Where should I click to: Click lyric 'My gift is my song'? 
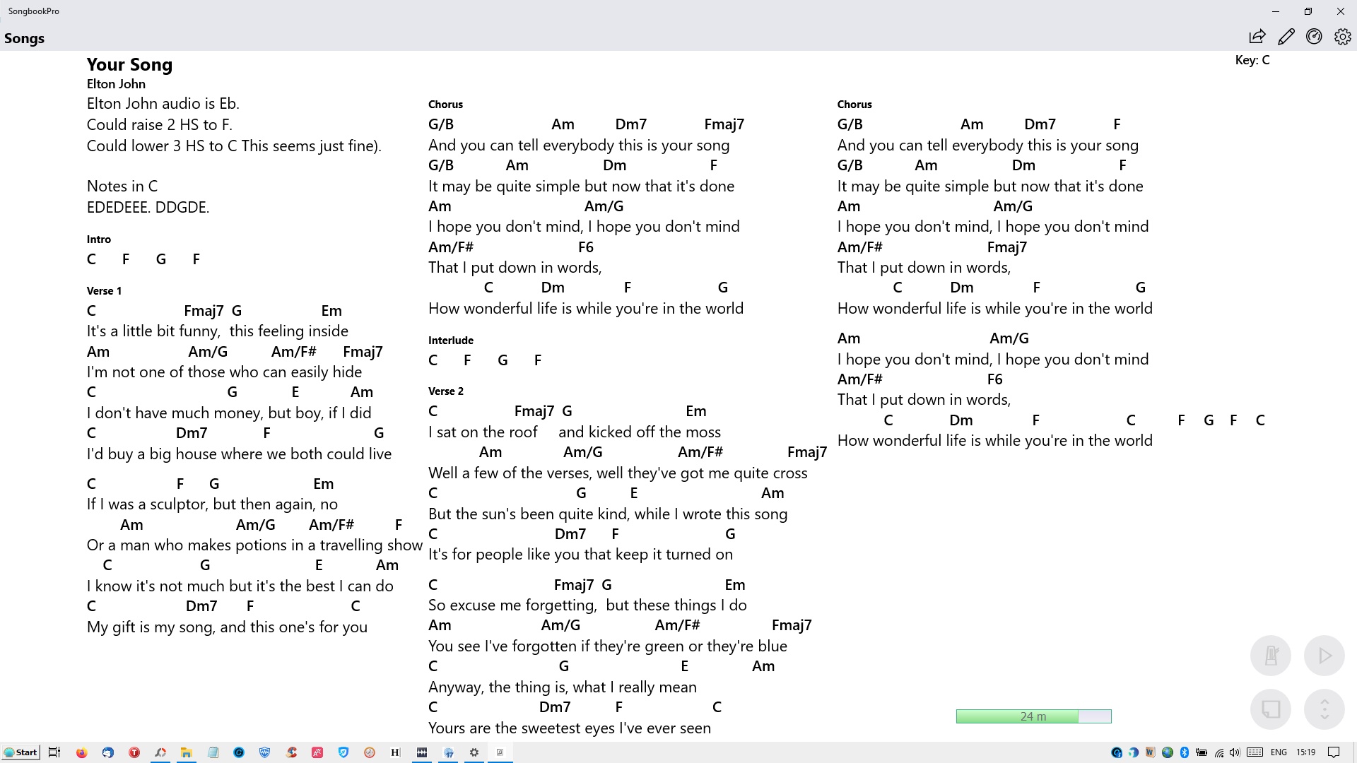(x=151, y=627)
